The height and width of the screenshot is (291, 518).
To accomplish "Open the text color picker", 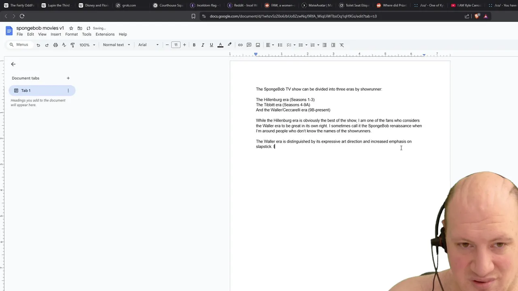I will click(220, 45).
